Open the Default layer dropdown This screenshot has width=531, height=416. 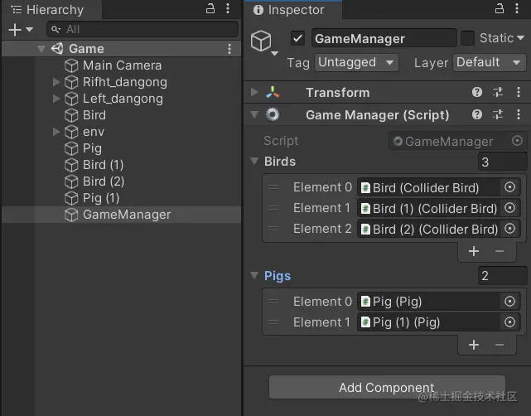(490, 63)
